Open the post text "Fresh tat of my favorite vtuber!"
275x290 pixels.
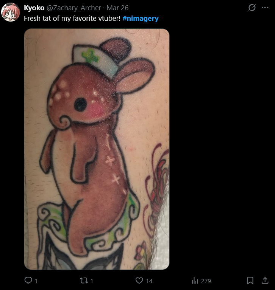[x=72, y=19]
